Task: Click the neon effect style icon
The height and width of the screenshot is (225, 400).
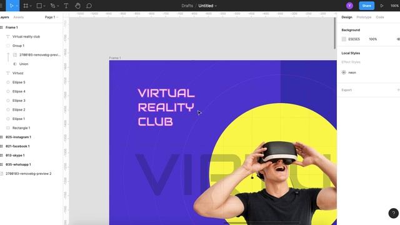Action: point(344,72)
